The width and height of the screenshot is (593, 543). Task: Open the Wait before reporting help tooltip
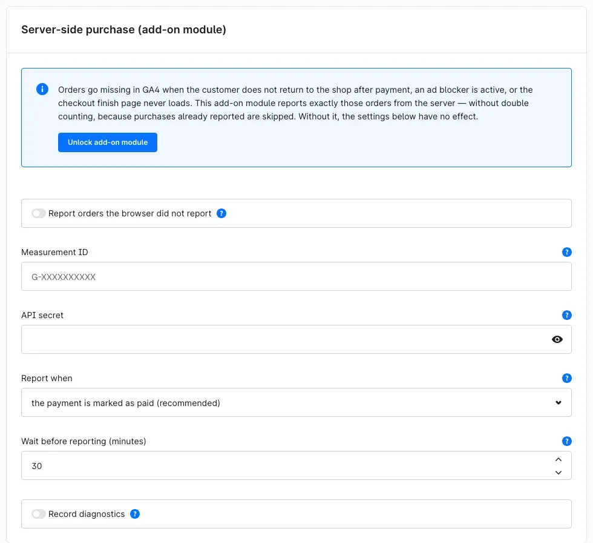point(566,441)
